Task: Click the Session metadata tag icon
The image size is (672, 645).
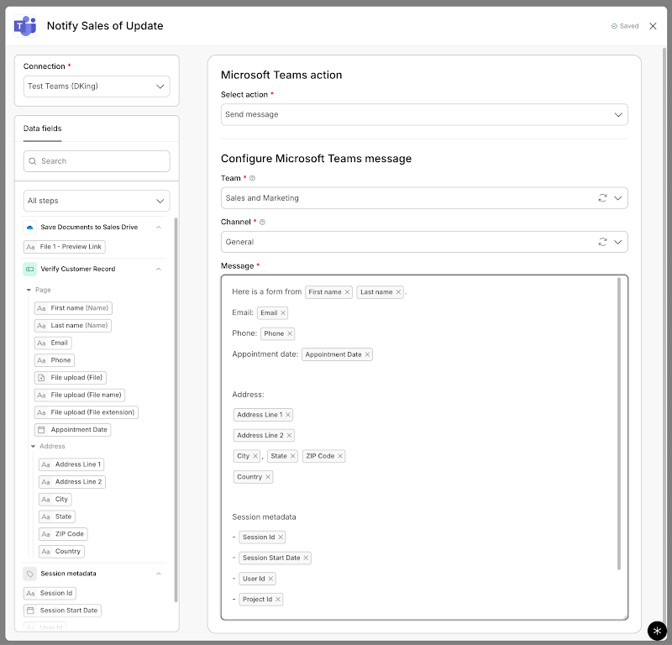Action: [x=29, y=574]
